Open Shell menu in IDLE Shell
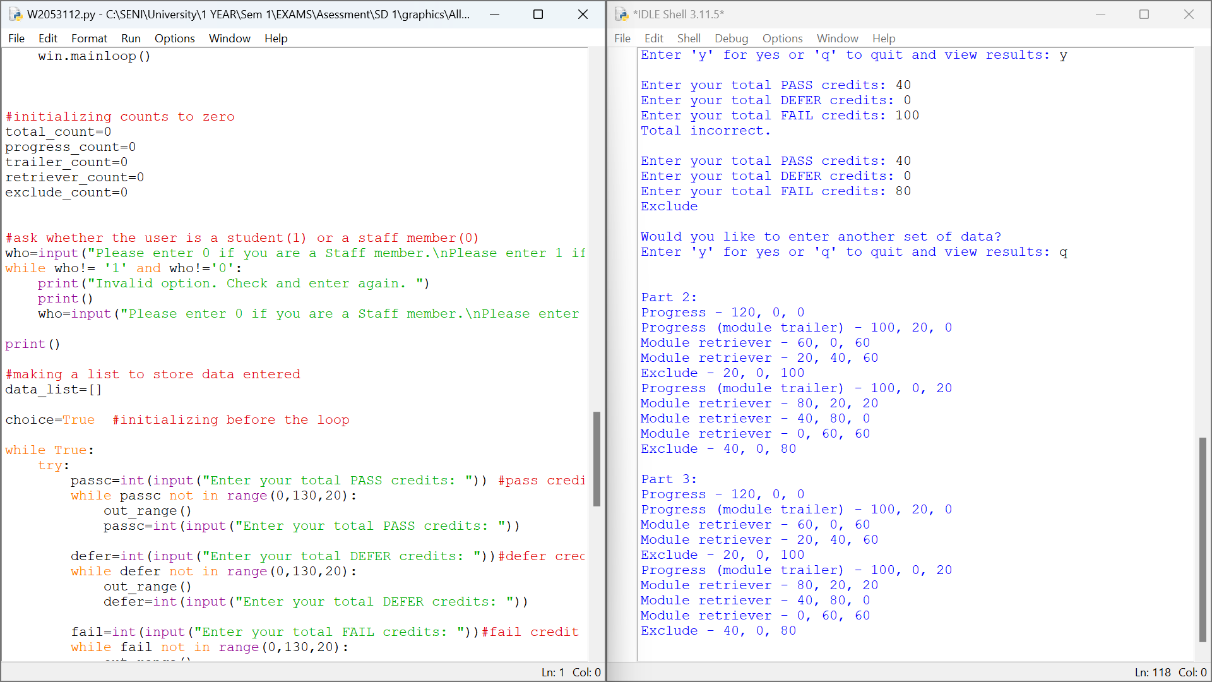The image size is (1212, 682). (x=689, y=39)
